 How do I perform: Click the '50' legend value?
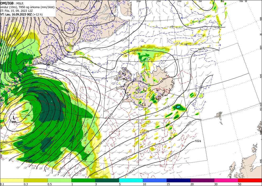pos(240,184)
